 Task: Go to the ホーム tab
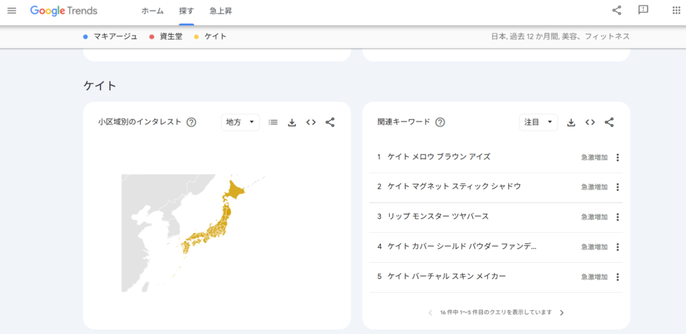[x=153, y=11]
